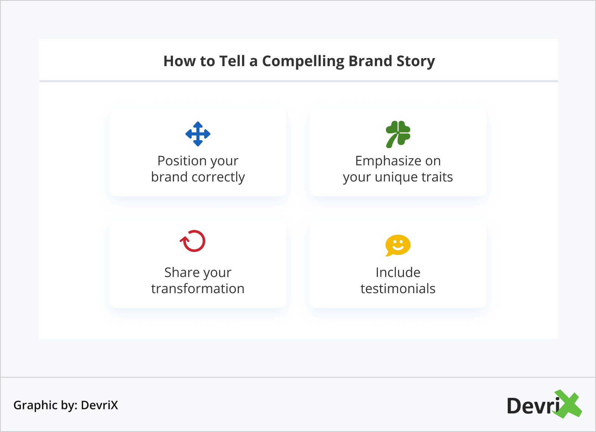Select the word 'testimonials'
Screen dimensions: 596x432
click(x=398, y=289)
